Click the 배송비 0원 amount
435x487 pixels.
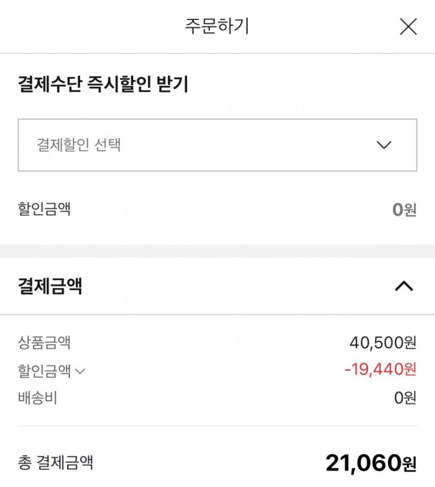click(405, 399)
